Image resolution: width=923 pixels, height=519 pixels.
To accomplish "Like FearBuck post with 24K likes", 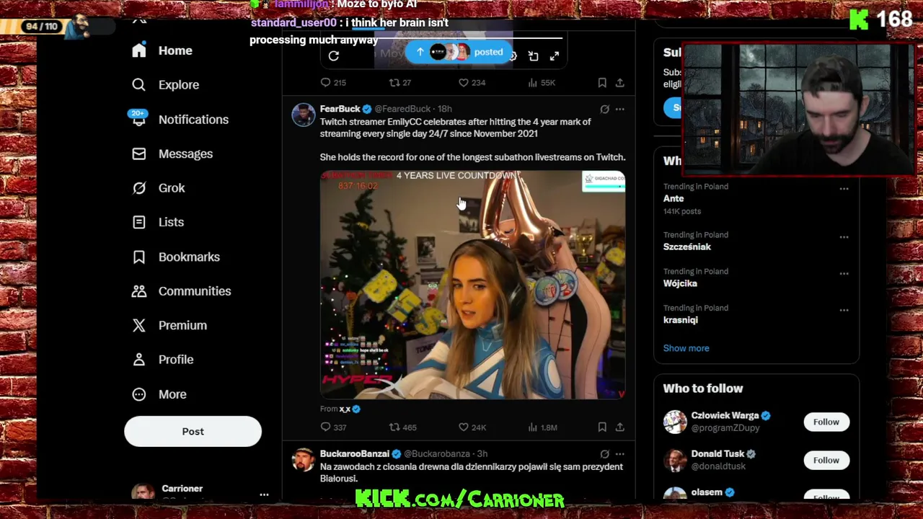I will point(464,427).
